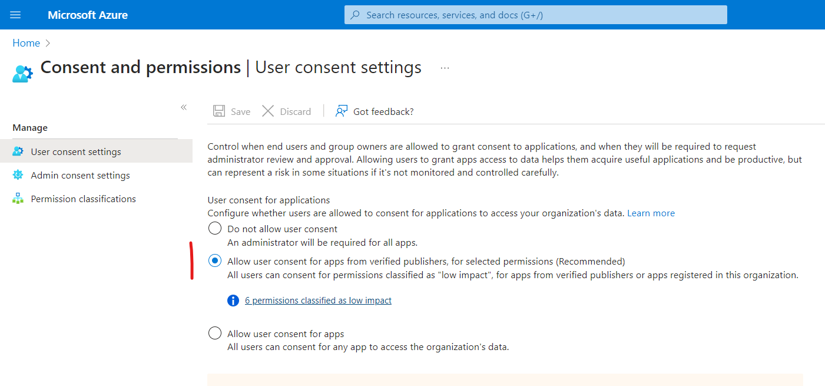Click the Consent and permissions page icon

(22, 73)
